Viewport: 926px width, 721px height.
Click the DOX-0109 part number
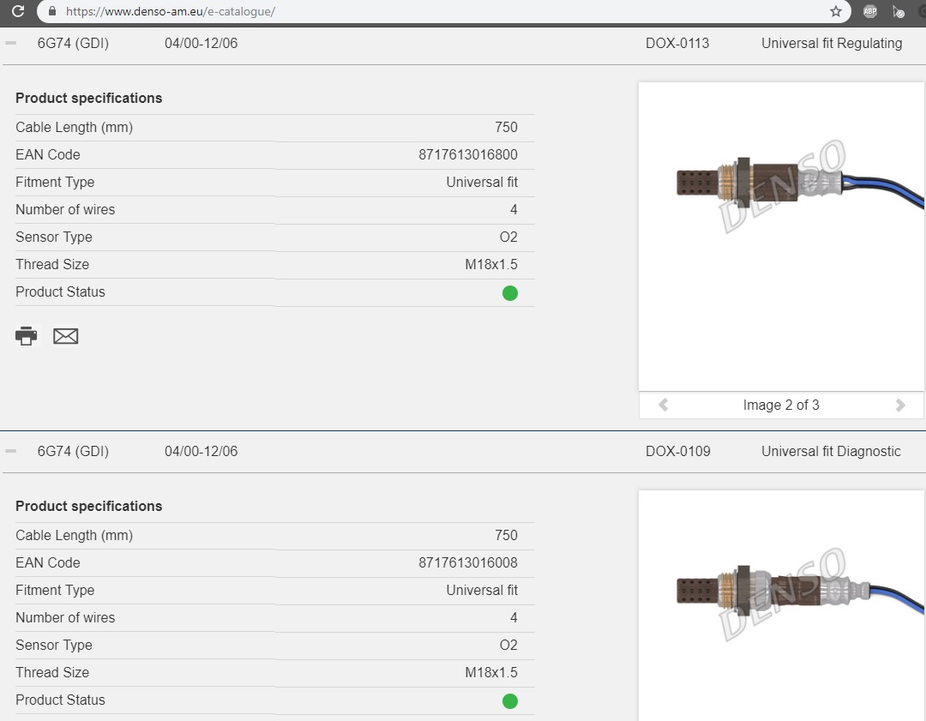tap(677, 451)
